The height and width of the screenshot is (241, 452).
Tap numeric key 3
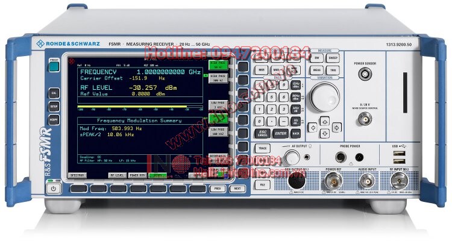pyautogui.click(x=284, y=109)
